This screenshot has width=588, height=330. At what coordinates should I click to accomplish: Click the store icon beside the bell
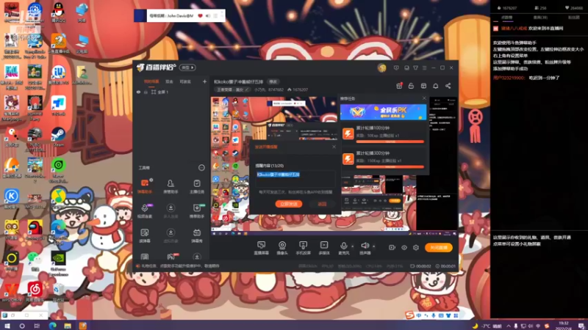[423, 86]
